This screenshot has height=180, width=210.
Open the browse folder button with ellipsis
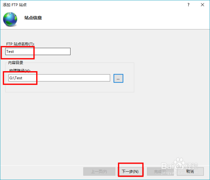tap(118, 78)
